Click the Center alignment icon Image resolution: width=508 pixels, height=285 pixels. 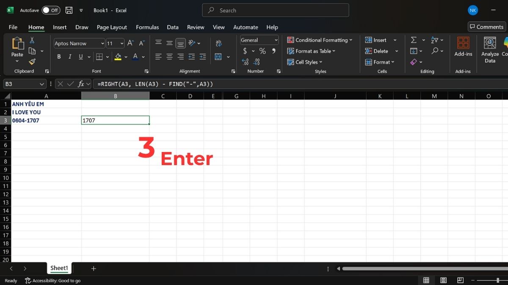pos(169,56)
